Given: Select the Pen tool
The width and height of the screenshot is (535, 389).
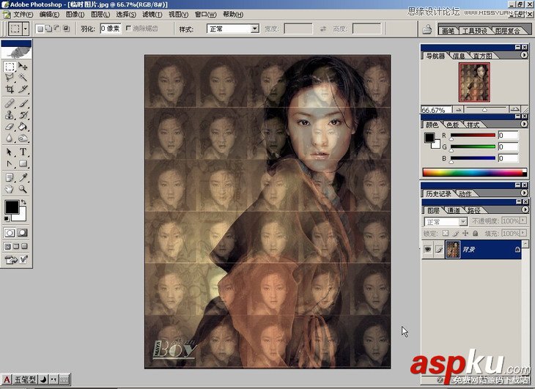Looking at the screenshot, I should tap(10, 163).
